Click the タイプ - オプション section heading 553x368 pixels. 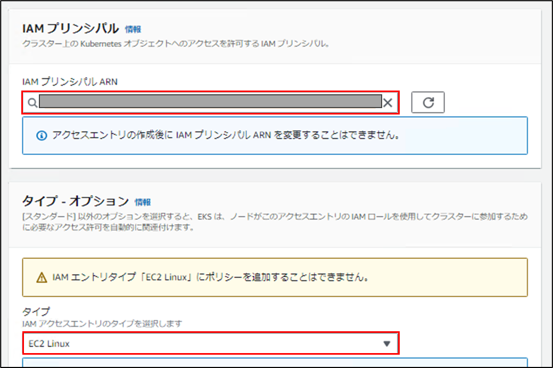pyautogui.click(x=76, y=201)
